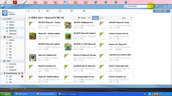The height and width of the screenshot is (96, 172).
Task: Click the PP icon in title bar
Action: click(3, 6)
